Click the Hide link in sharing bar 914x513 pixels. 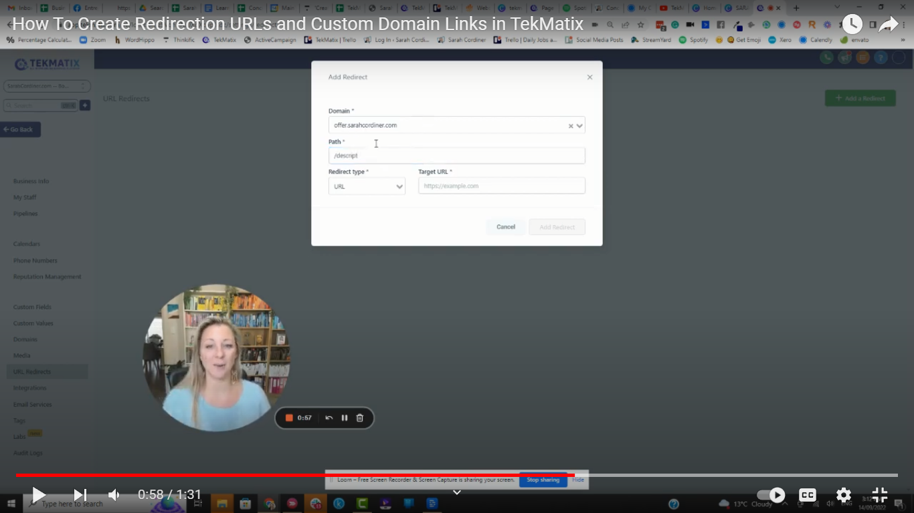click(578, 480)
